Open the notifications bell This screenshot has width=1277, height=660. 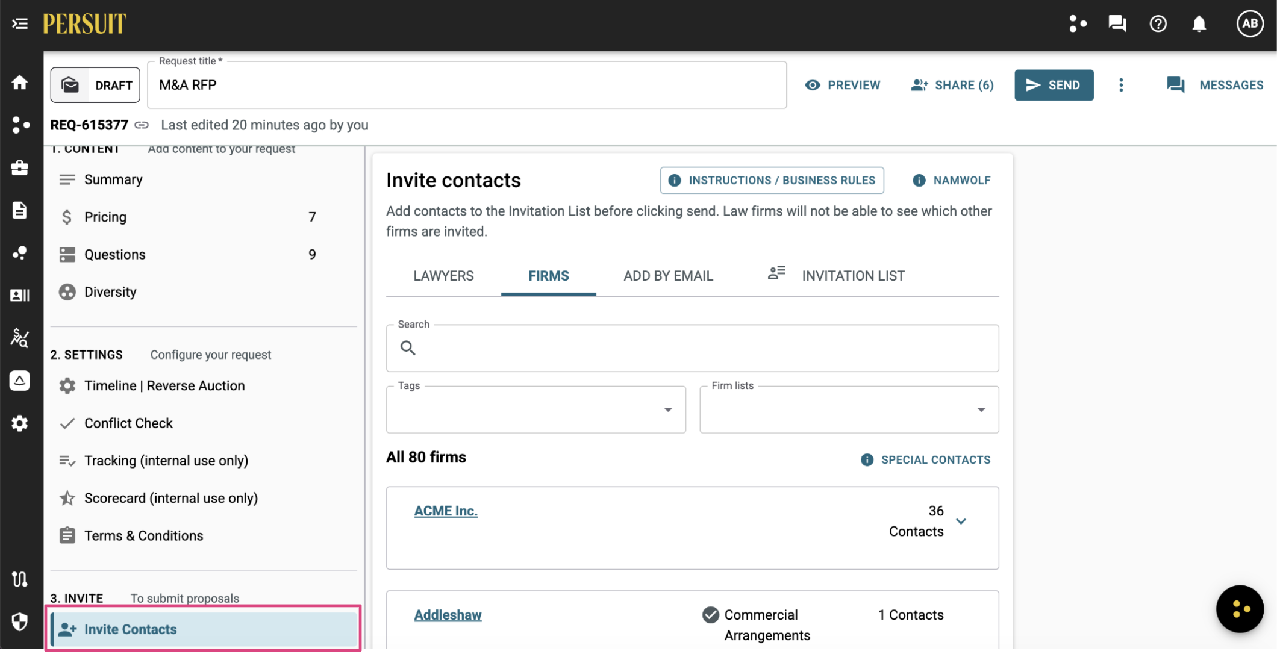pyautogui.click(x=1199, y=24)
